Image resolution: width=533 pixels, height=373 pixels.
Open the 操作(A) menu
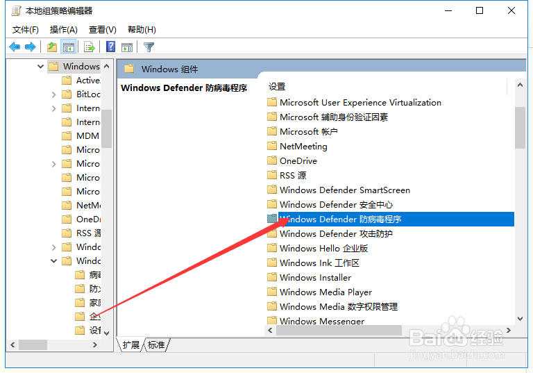click(64, 30)
